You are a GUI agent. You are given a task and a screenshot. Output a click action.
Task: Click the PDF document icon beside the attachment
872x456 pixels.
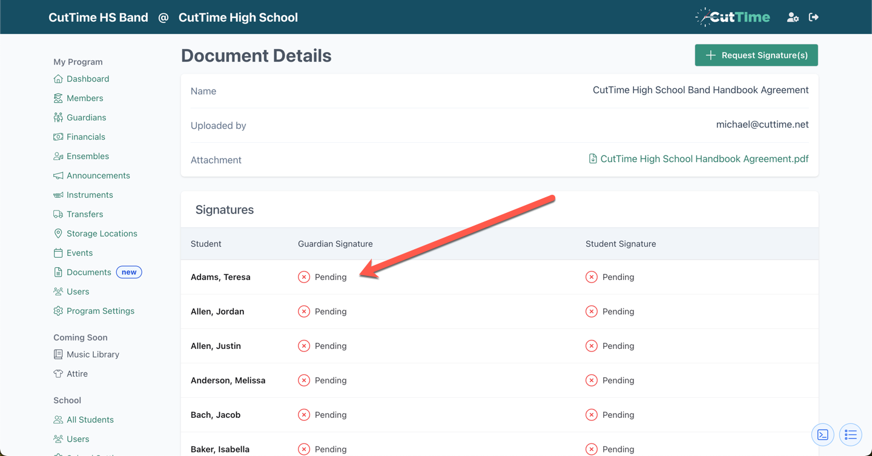[592, 158]
